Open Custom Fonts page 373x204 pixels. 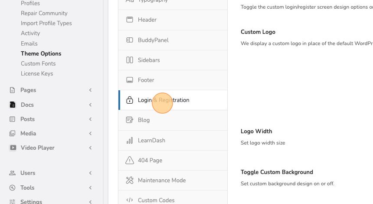[38, 63]
